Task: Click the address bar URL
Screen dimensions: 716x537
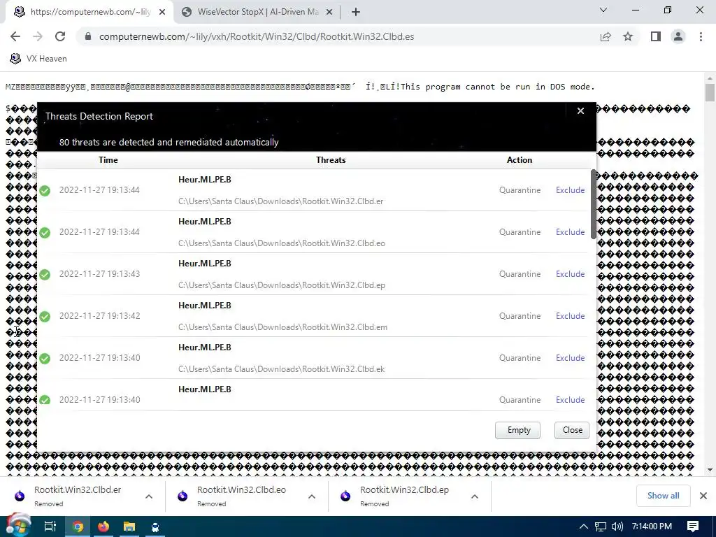Action: click(257, 36)
